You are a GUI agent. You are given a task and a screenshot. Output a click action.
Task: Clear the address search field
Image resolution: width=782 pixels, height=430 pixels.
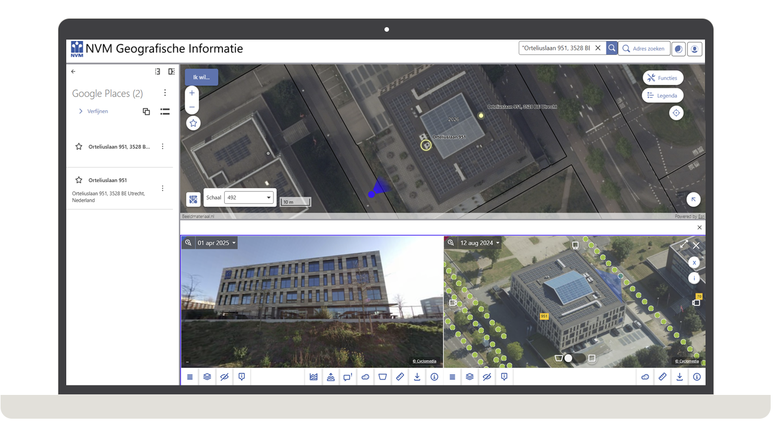click(x=597, y=48)
